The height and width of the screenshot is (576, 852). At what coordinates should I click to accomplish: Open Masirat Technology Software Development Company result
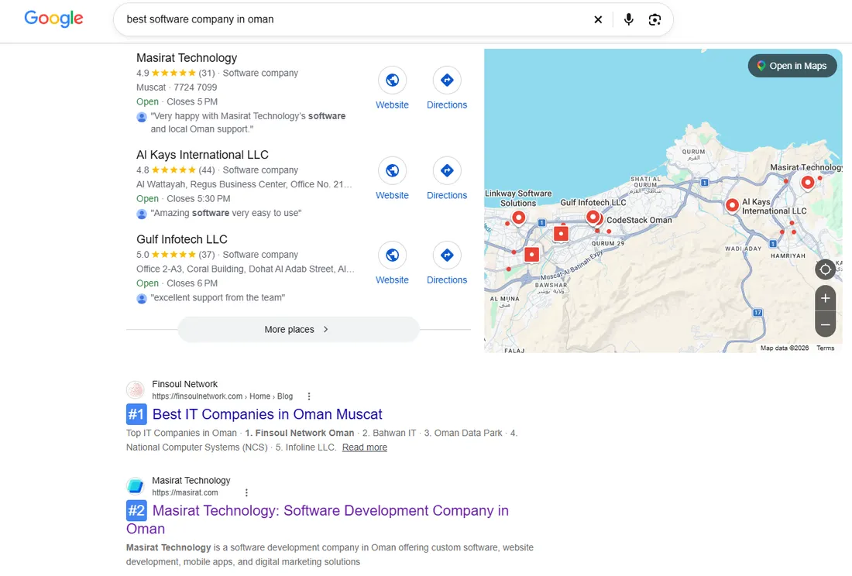pos(318,519)
